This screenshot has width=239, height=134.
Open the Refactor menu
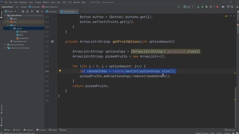tap(46, 2)
